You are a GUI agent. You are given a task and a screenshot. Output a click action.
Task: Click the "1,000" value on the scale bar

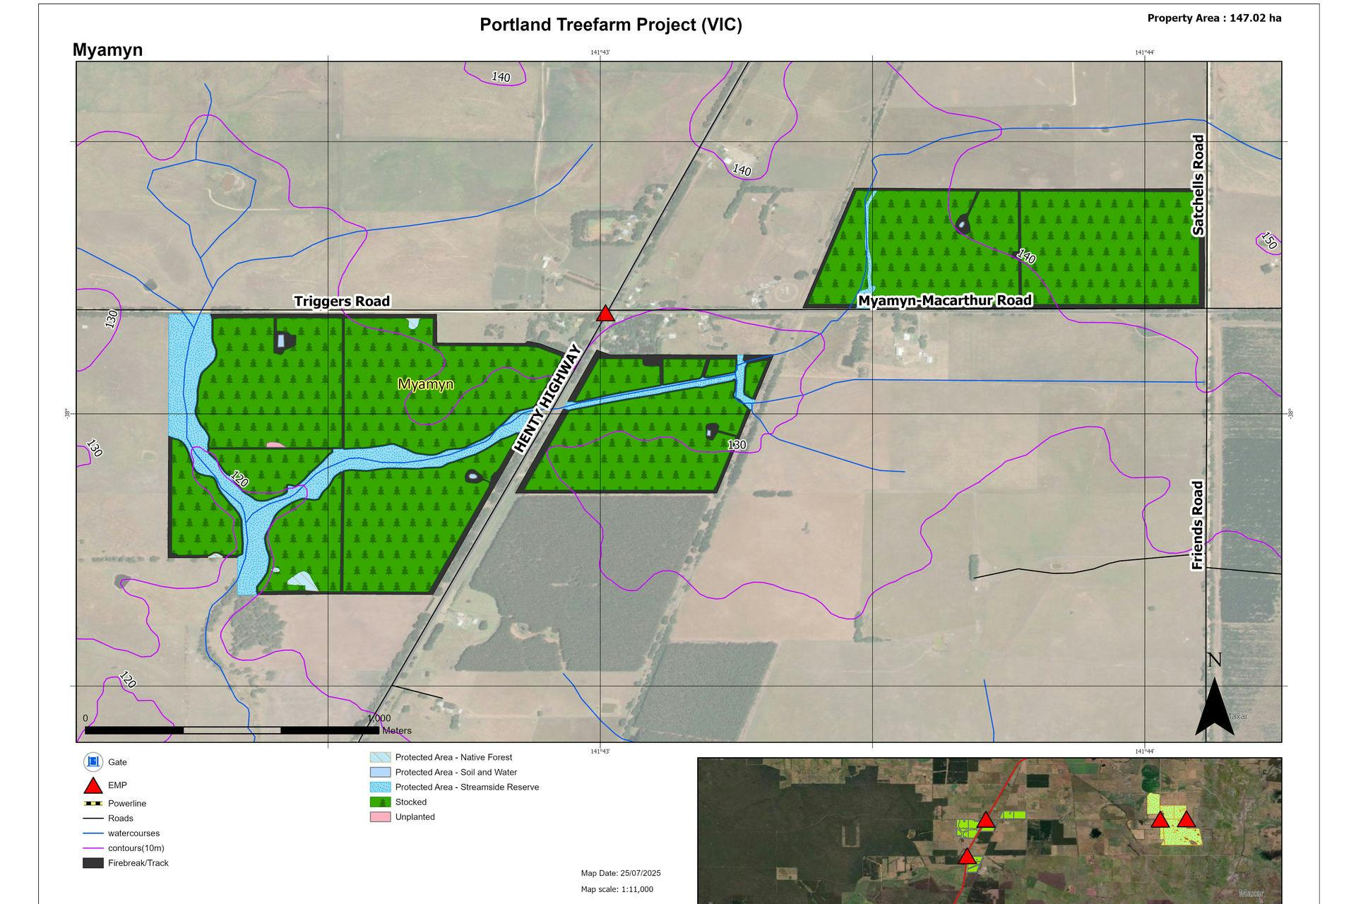[x=379, y=718]
